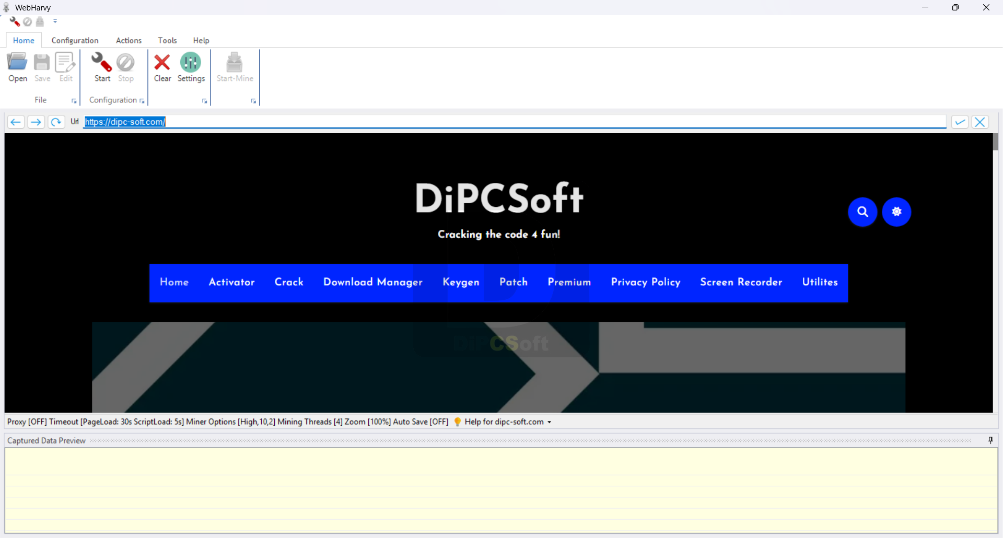Click the Download Manager navigation link
The image size is (1003, 538).
pos(373,282)
